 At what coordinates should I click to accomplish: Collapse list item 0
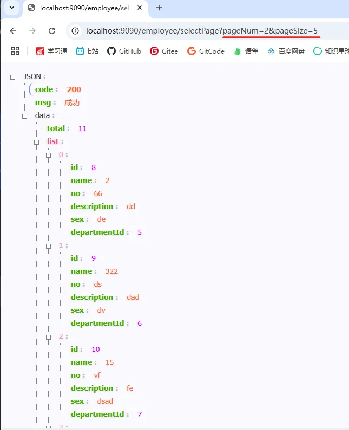point(49,155)
